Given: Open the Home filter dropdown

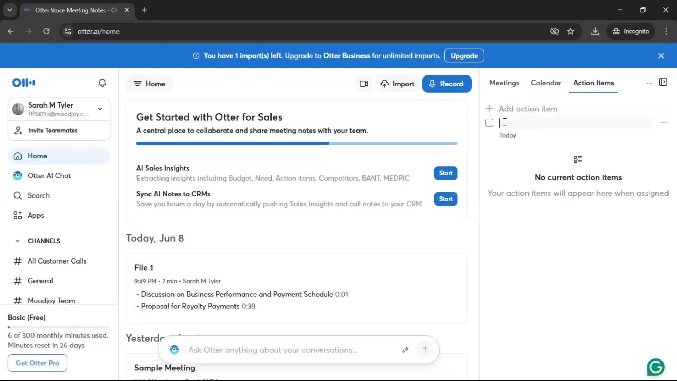Looking at the screenshot, I should tap(150, 84).
